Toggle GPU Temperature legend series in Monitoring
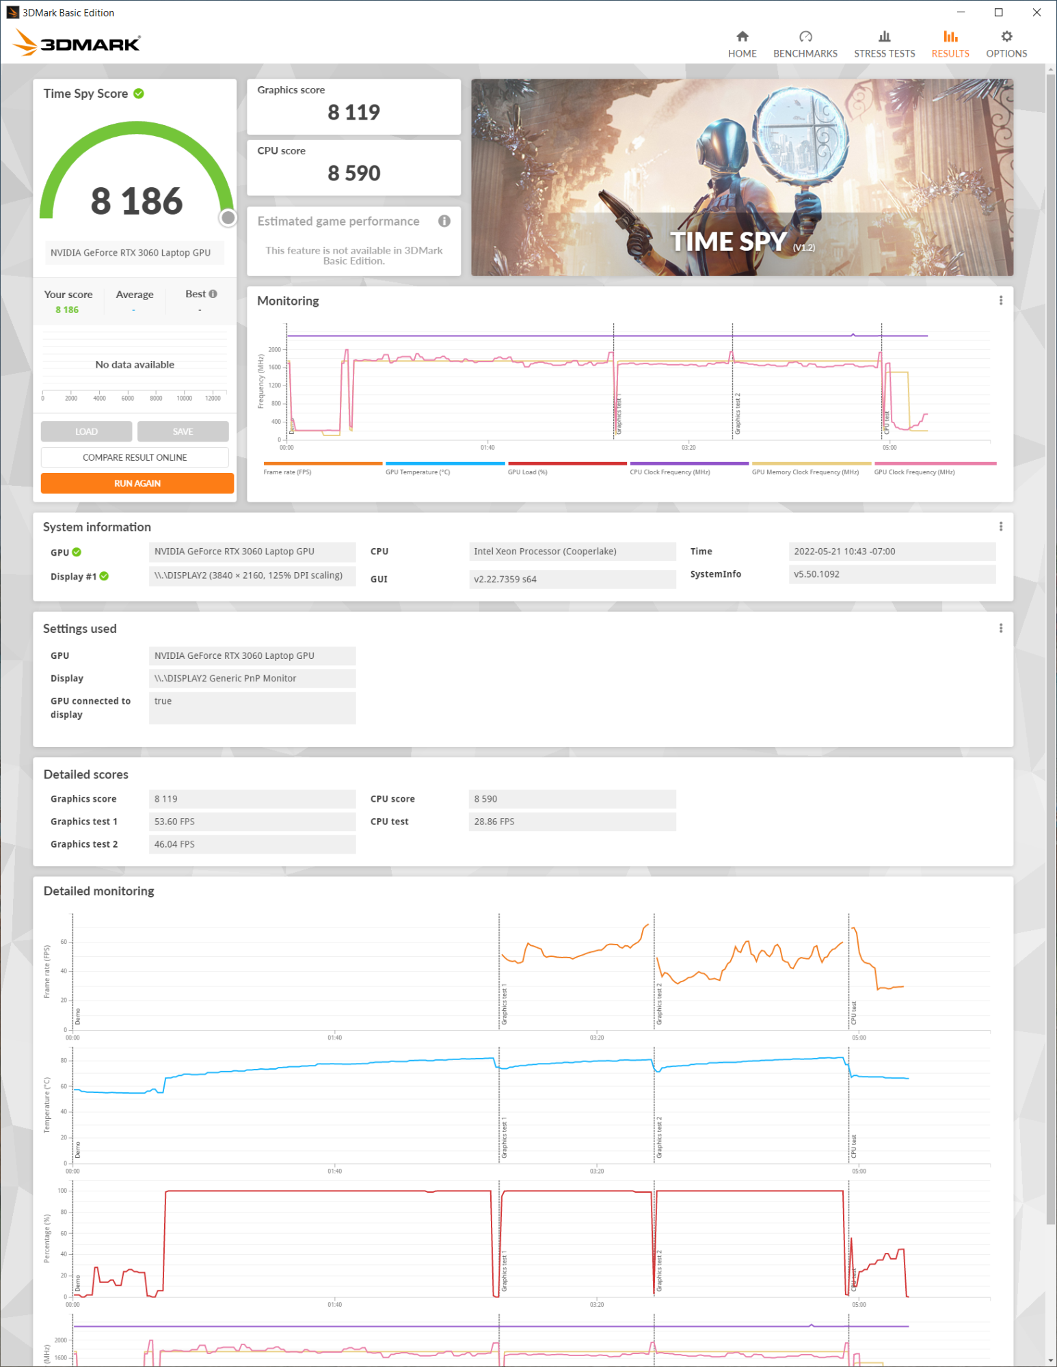Image resolution: width=1057 pixels, height=1367 pixels. click(417, 472)
